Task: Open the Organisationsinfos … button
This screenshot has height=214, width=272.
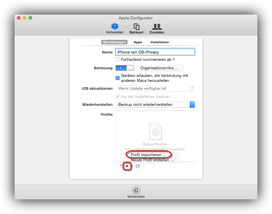Action: pyautogui.click(x=160, y=68)
